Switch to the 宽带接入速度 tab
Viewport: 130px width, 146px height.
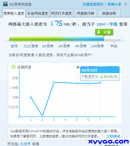click(x=14, y=13)
